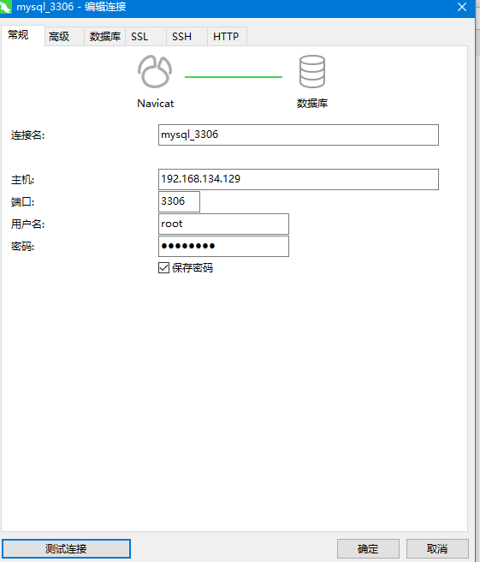
Task: Switch to the 常规 tab
Action: (x=22, y=35)
